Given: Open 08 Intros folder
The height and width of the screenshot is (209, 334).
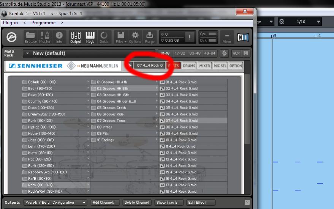Looking at the screenshot, I should point(125,127).
